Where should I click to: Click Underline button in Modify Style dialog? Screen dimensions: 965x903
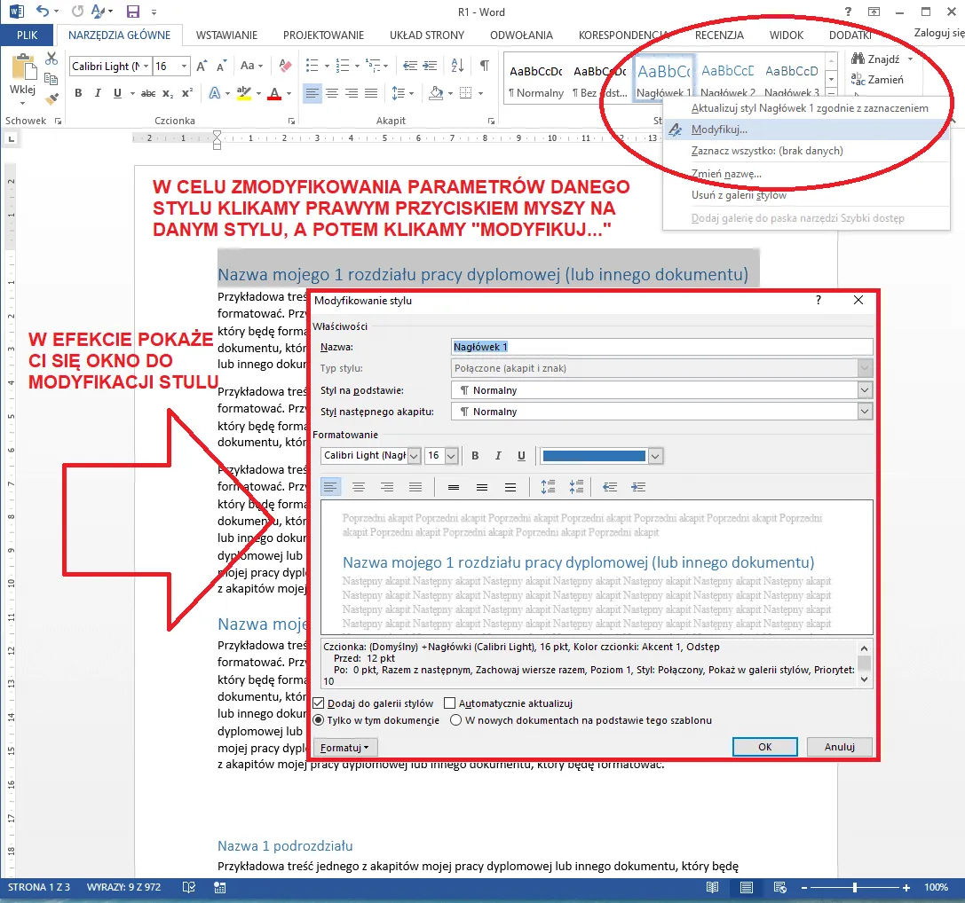[521, 456]
